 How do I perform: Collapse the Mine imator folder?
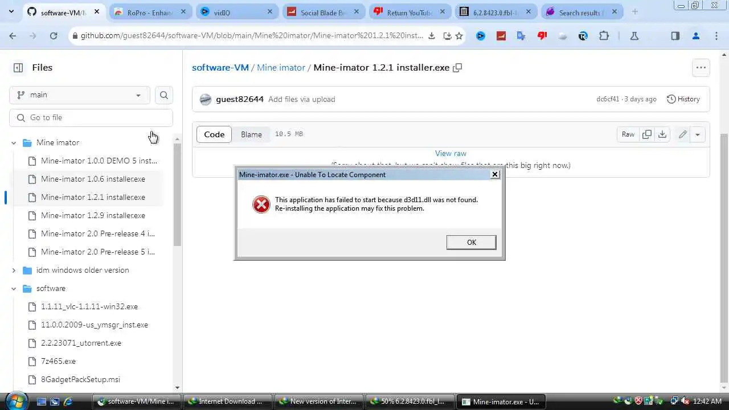click(14, 142)
